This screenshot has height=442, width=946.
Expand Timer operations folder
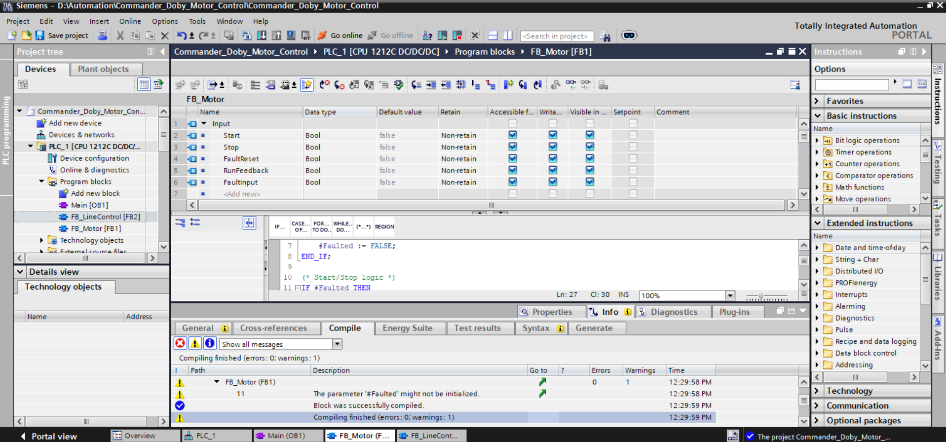pos(817,152)
